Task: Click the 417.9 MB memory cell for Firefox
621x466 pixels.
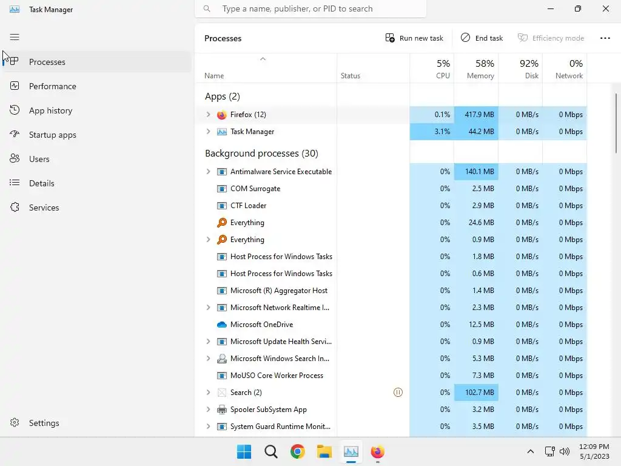Action: (476, 115)
